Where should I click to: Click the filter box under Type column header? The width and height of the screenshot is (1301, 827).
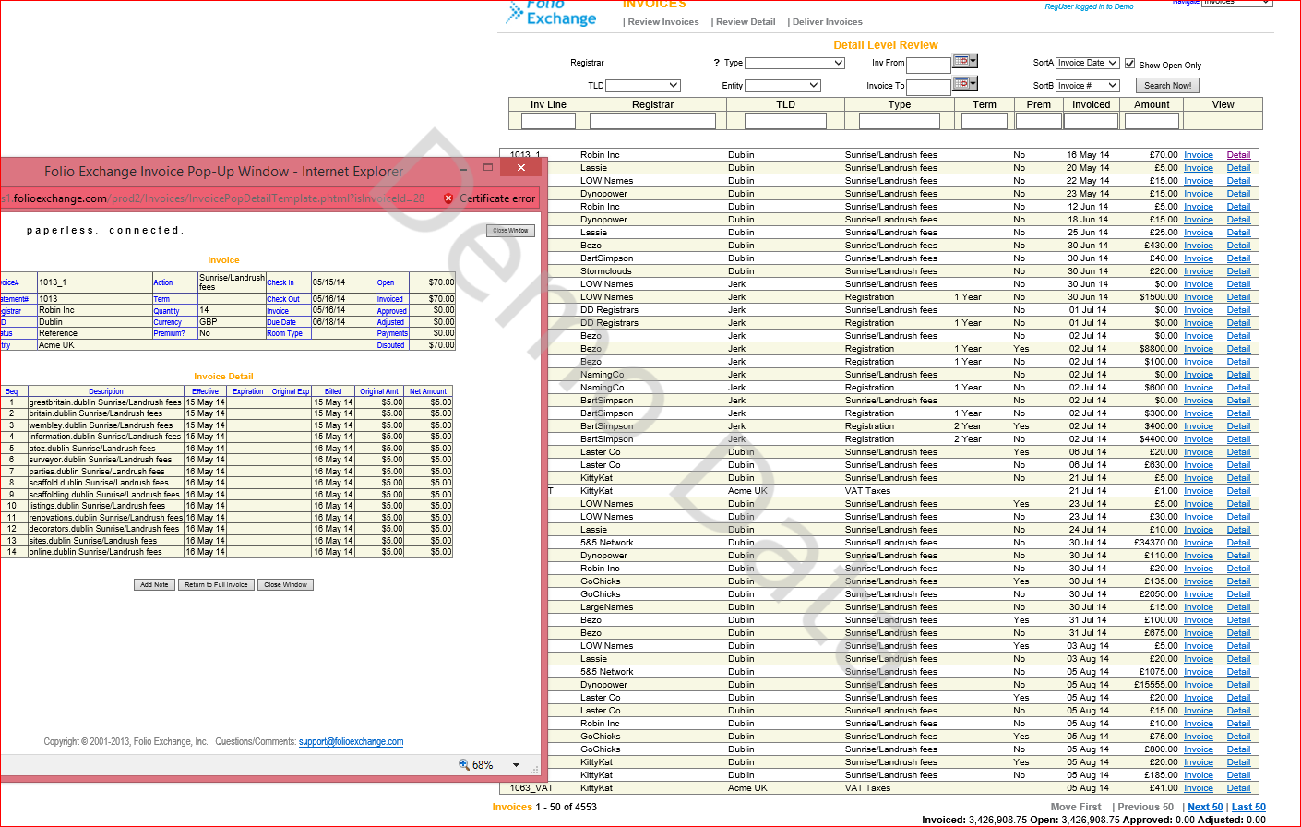click(x=900, y=121)
